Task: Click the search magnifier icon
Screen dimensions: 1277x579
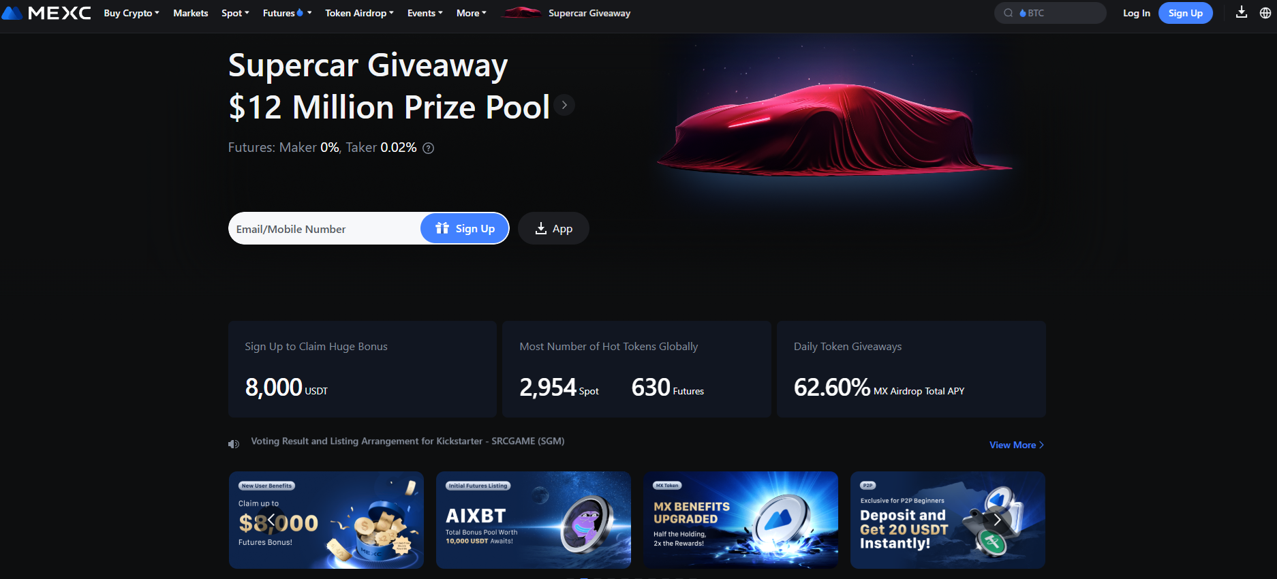Action: click(x=1009, y=13)
